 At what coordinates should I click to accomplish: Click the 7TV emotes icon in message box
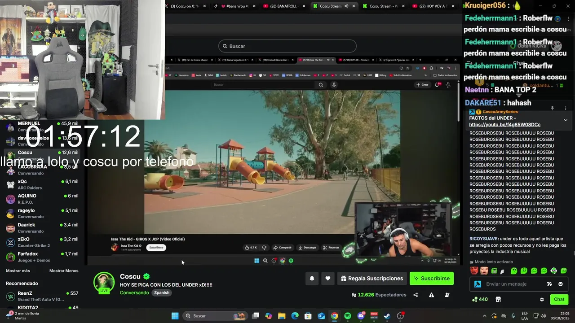[549, 284]
